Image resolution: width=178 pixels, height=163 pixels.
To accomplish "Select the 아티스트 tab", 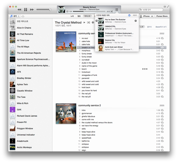I will click(x=87, y=16).
